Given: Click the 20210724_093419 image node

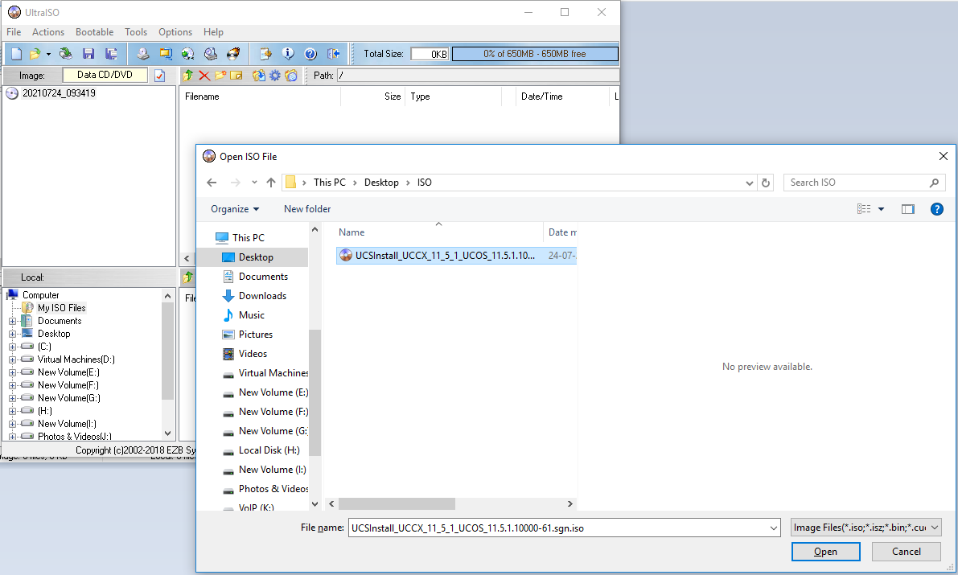Looking at the screenshot, I should click(59, 93).
